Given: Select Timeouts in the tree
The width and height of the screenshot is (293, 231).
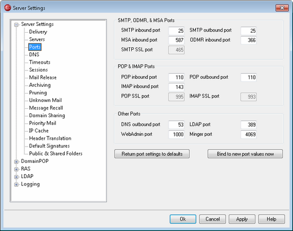Looking at the screenshot, I should pyautogui.click(x=39, y=62).
